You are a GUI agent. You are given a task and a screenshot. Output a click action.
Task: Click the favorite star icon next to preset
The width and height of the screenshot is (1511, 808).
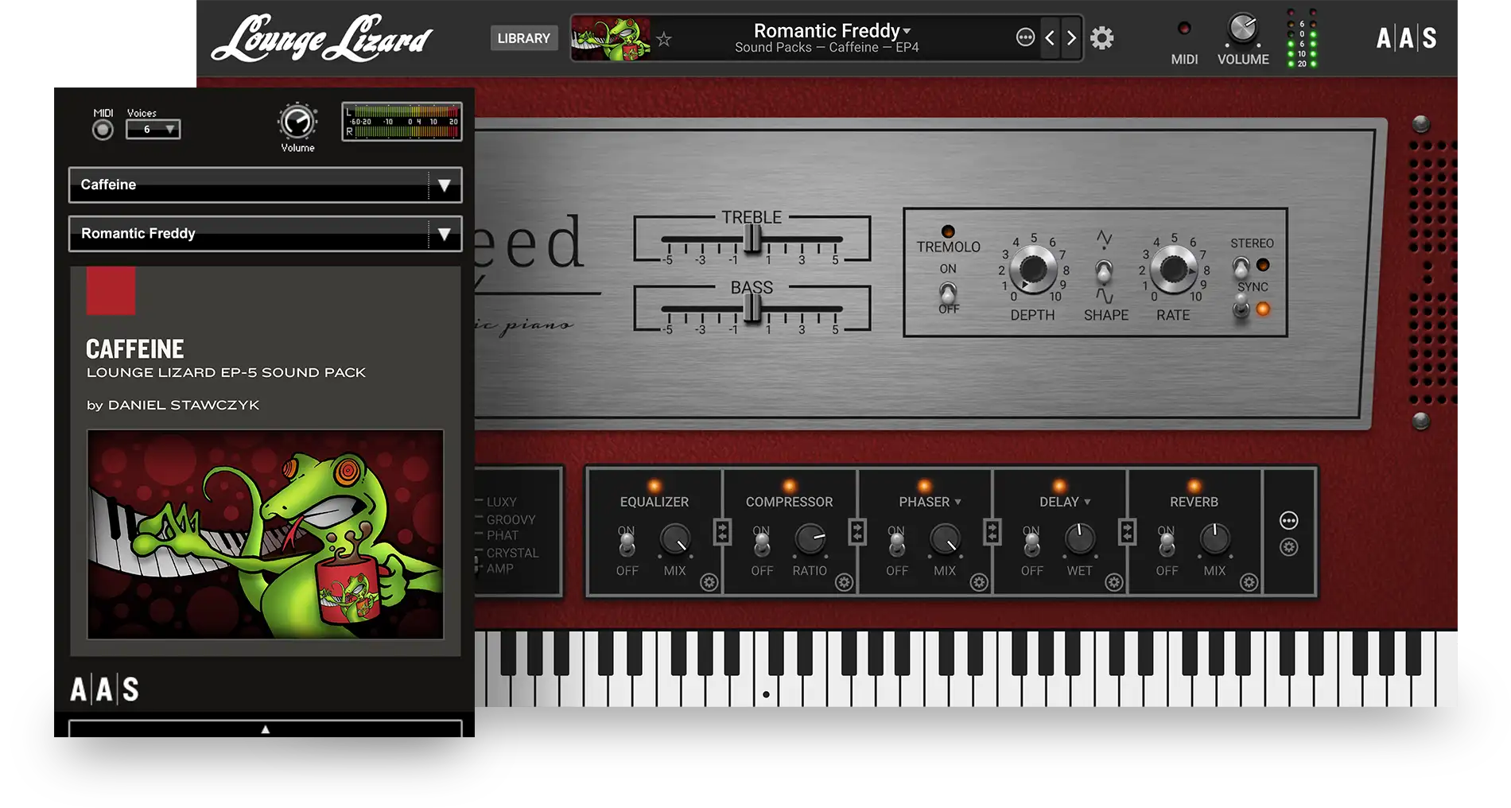[x=664, y=39]
